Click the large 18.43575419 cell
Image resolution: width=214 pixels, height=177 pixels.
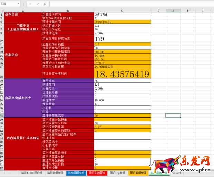pos(122,73)
